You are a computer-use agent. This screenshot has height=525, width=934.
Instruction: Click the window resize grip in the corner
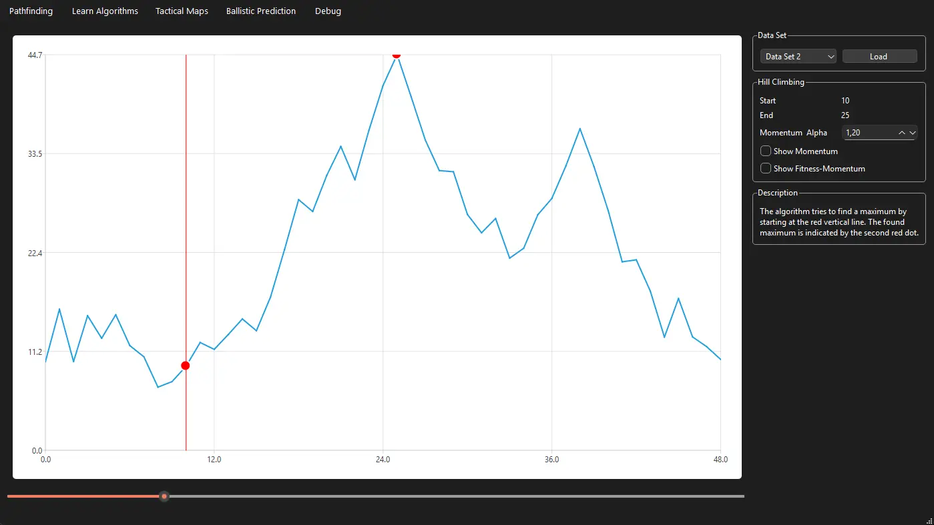929,520
